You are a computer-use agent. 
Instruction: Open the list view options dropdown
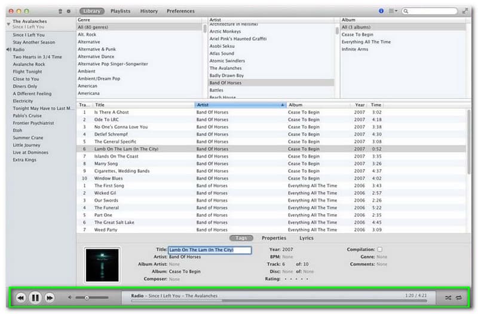(x=393, y=11)
